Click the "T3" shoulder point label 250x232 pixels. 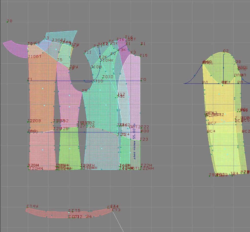pyautogui.click(x=46, y=38)
